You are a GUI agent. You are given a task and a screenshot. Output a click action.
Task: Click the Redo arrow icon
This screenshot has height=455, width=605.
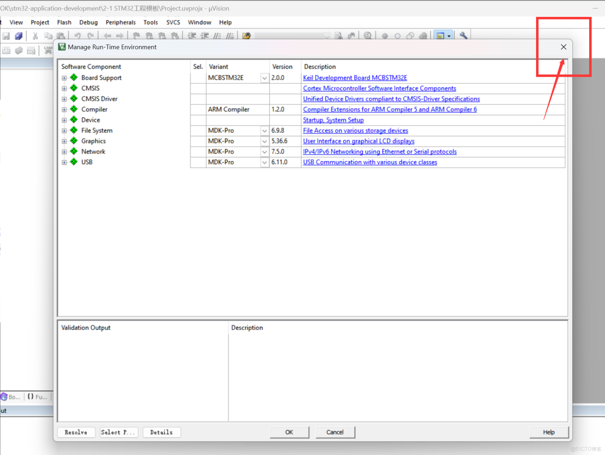[x=90, y=36]
